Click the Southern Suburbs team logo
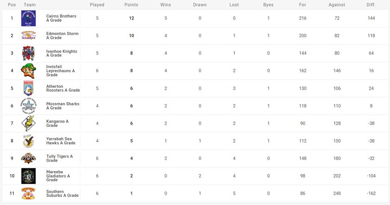 28,193
